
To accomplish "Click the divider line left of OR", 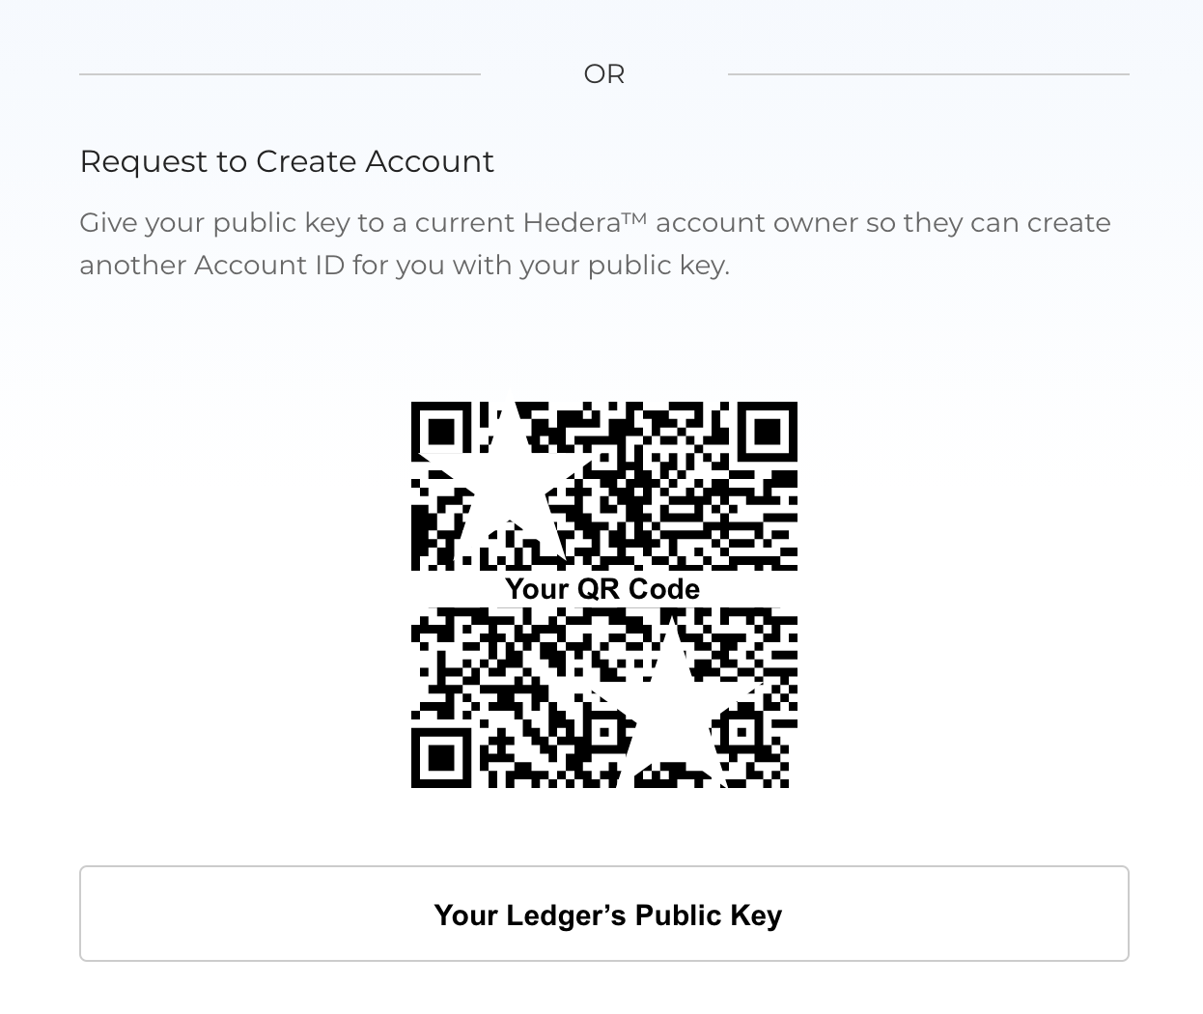I will 280,74.
